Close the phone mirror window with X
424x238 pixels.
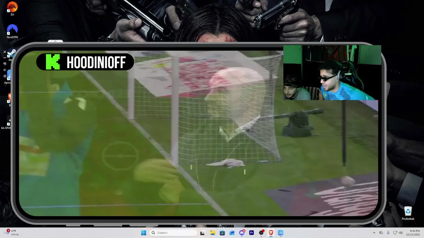tap(5, 52)
